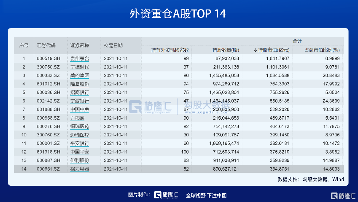Open the 宁德时代 stock link

point(79,67)
